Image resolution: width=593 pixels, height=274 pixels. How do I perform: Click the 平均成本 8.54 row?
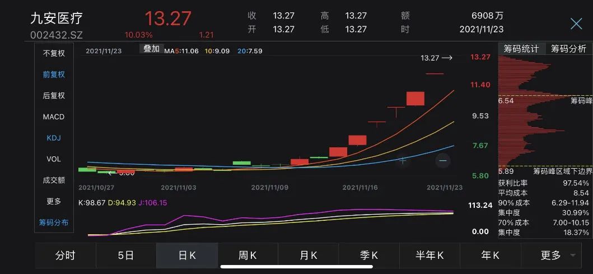(x=544, y=193)
